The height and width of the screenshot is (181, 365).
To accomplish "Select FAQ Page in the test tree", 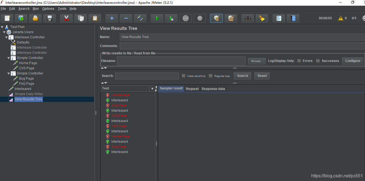I will [x=26, y=84].
